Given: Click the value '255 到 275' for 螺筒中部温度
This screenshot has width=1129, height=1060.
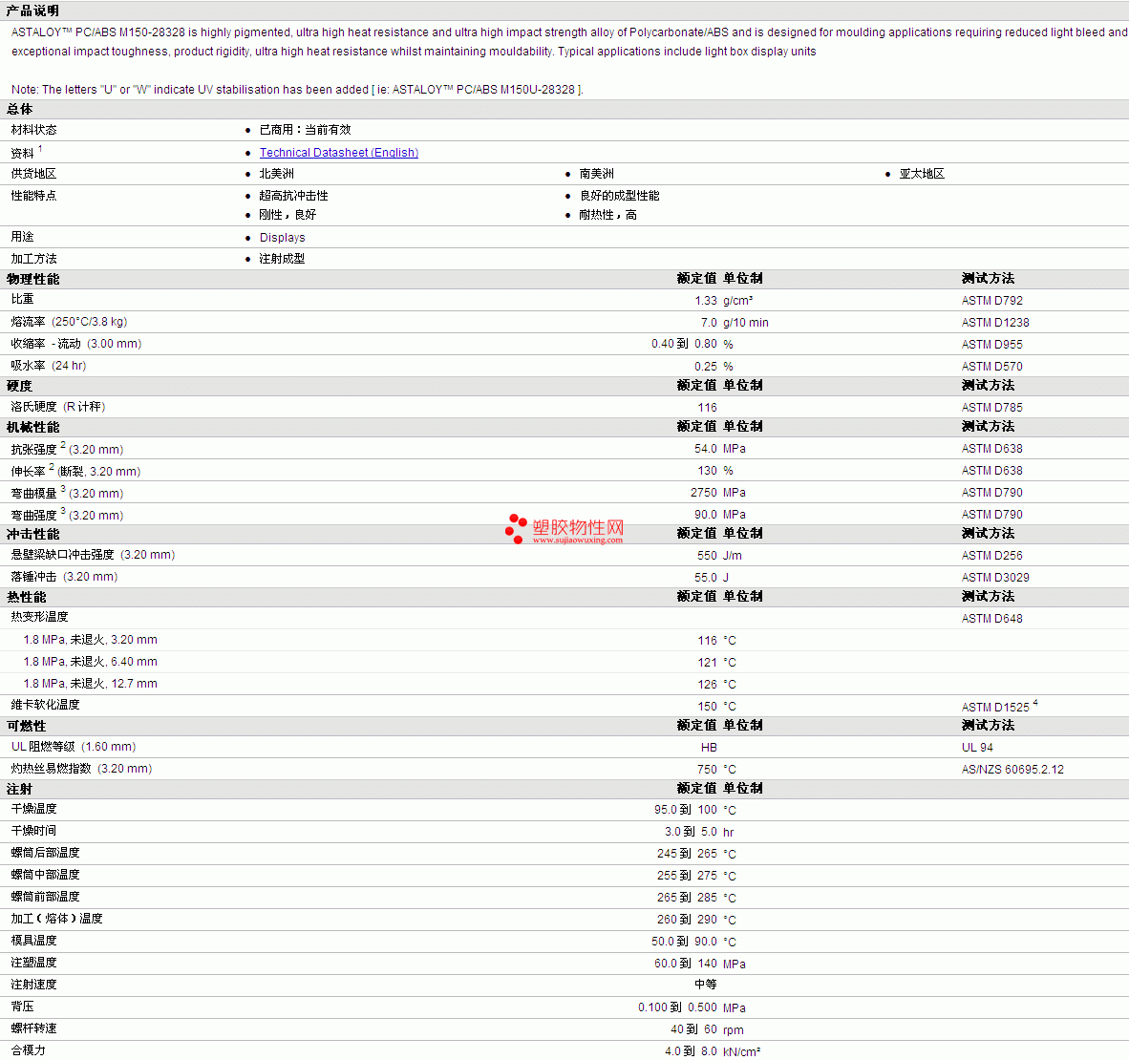Looking at the screenshot, I should pyautogui.click(x=687, y=876).
